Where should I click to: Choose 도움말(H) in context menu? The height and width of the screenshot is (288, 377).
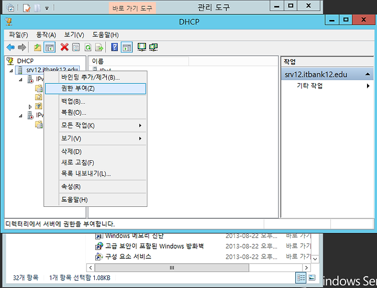point(96,200)
